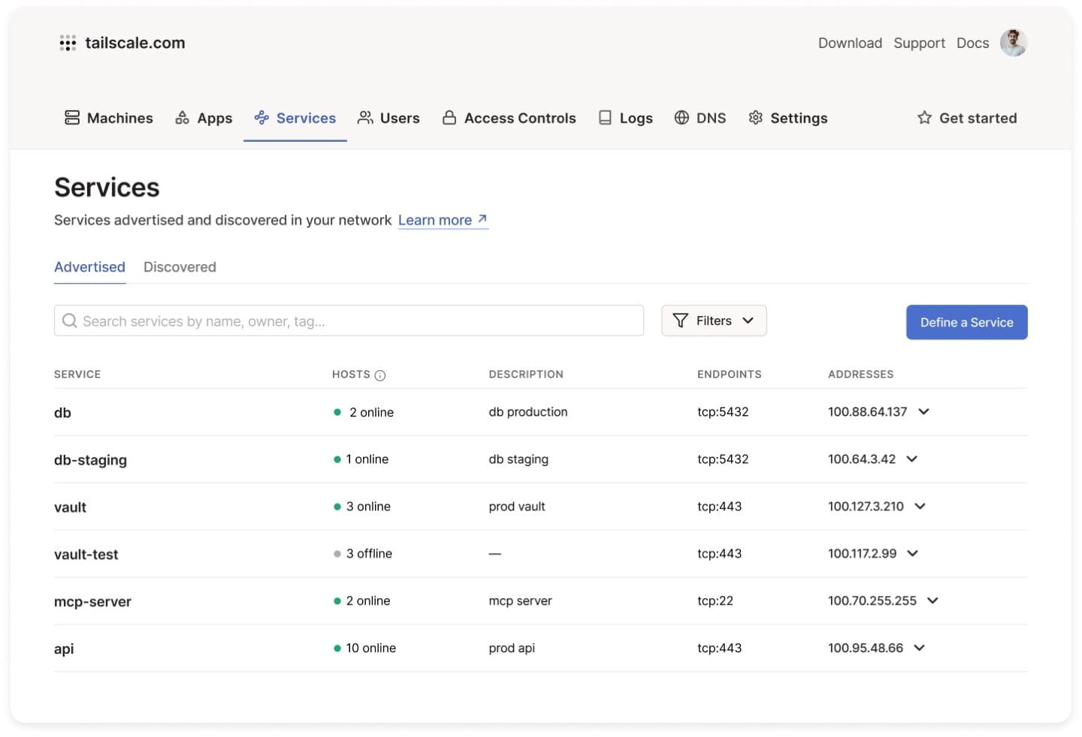Image resolution: width=1082 pixels, height=737 pixels.
Task: Click the Apps shapes icon
Action: 182,118
